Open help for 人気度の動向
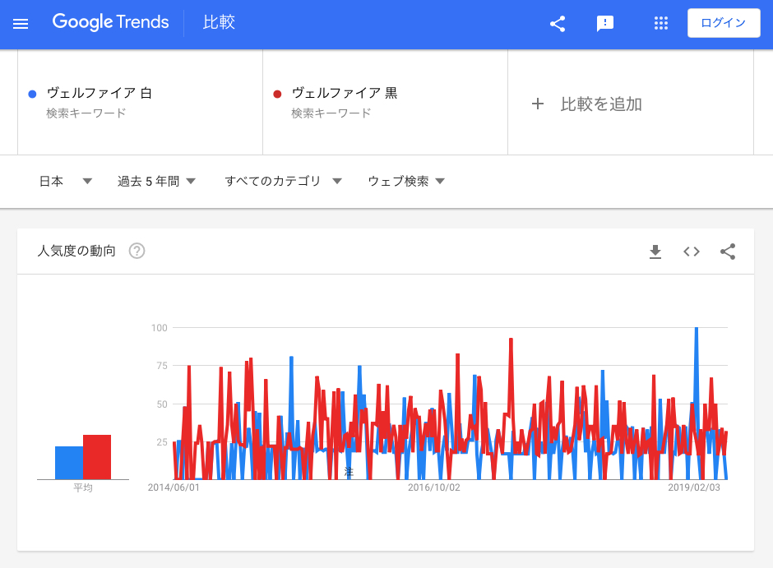The height and width of the screenshot is (568, 773). point(137,252)
